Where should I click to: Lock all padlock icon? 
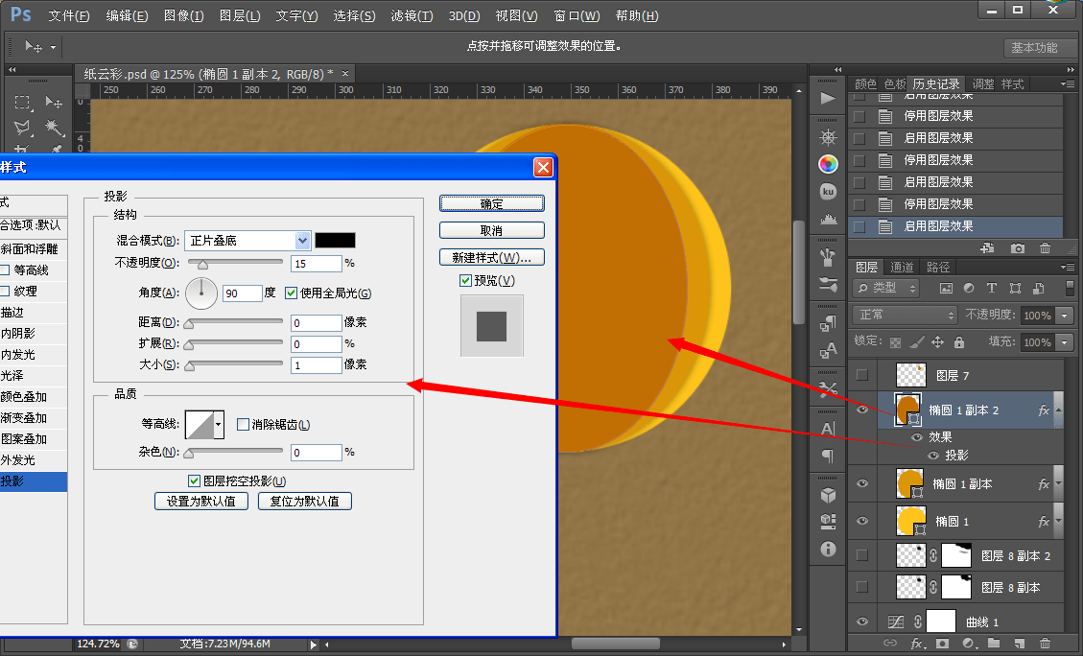(958, 341)
